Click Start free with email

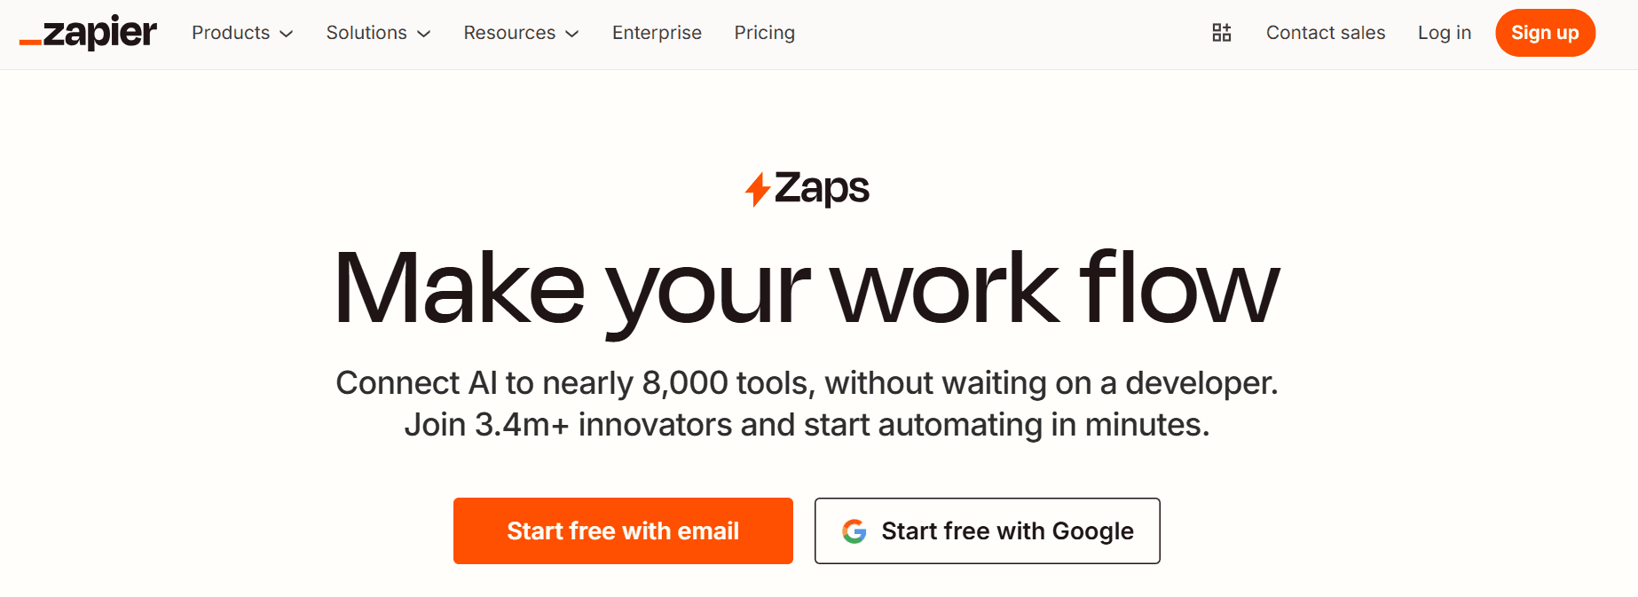pyautogui.click(x=623, y=530)
